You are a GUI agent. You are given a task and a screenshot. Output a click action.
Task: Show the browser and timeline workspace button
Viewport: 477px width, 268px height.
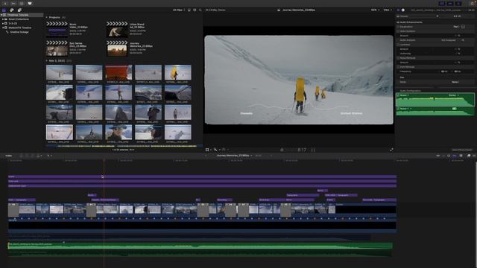click(442, 3)
